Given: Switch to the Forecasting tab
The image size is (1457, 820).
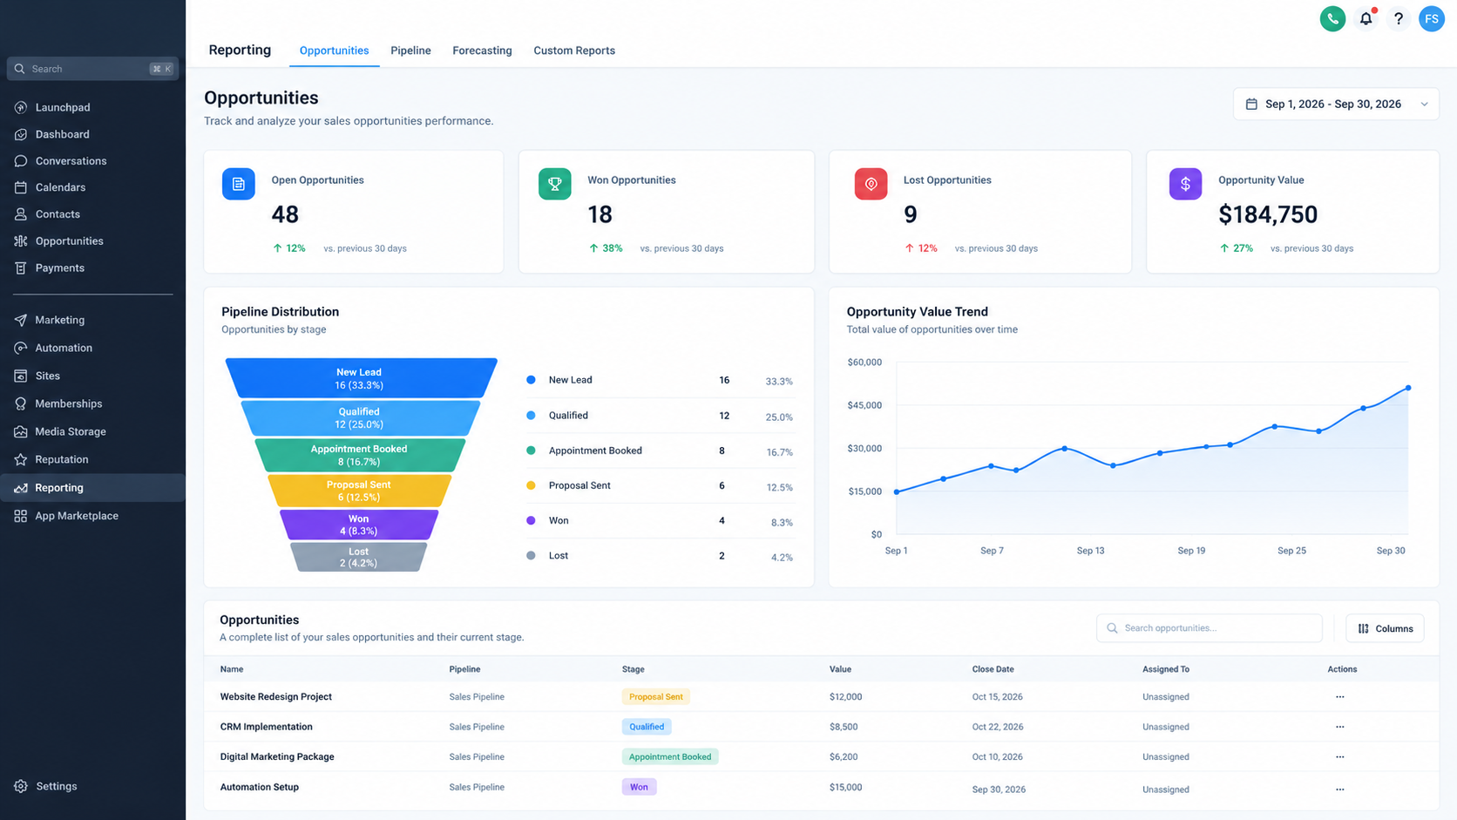Looking at the screenshot, I should pyautogui.click(x=482, y=51).
